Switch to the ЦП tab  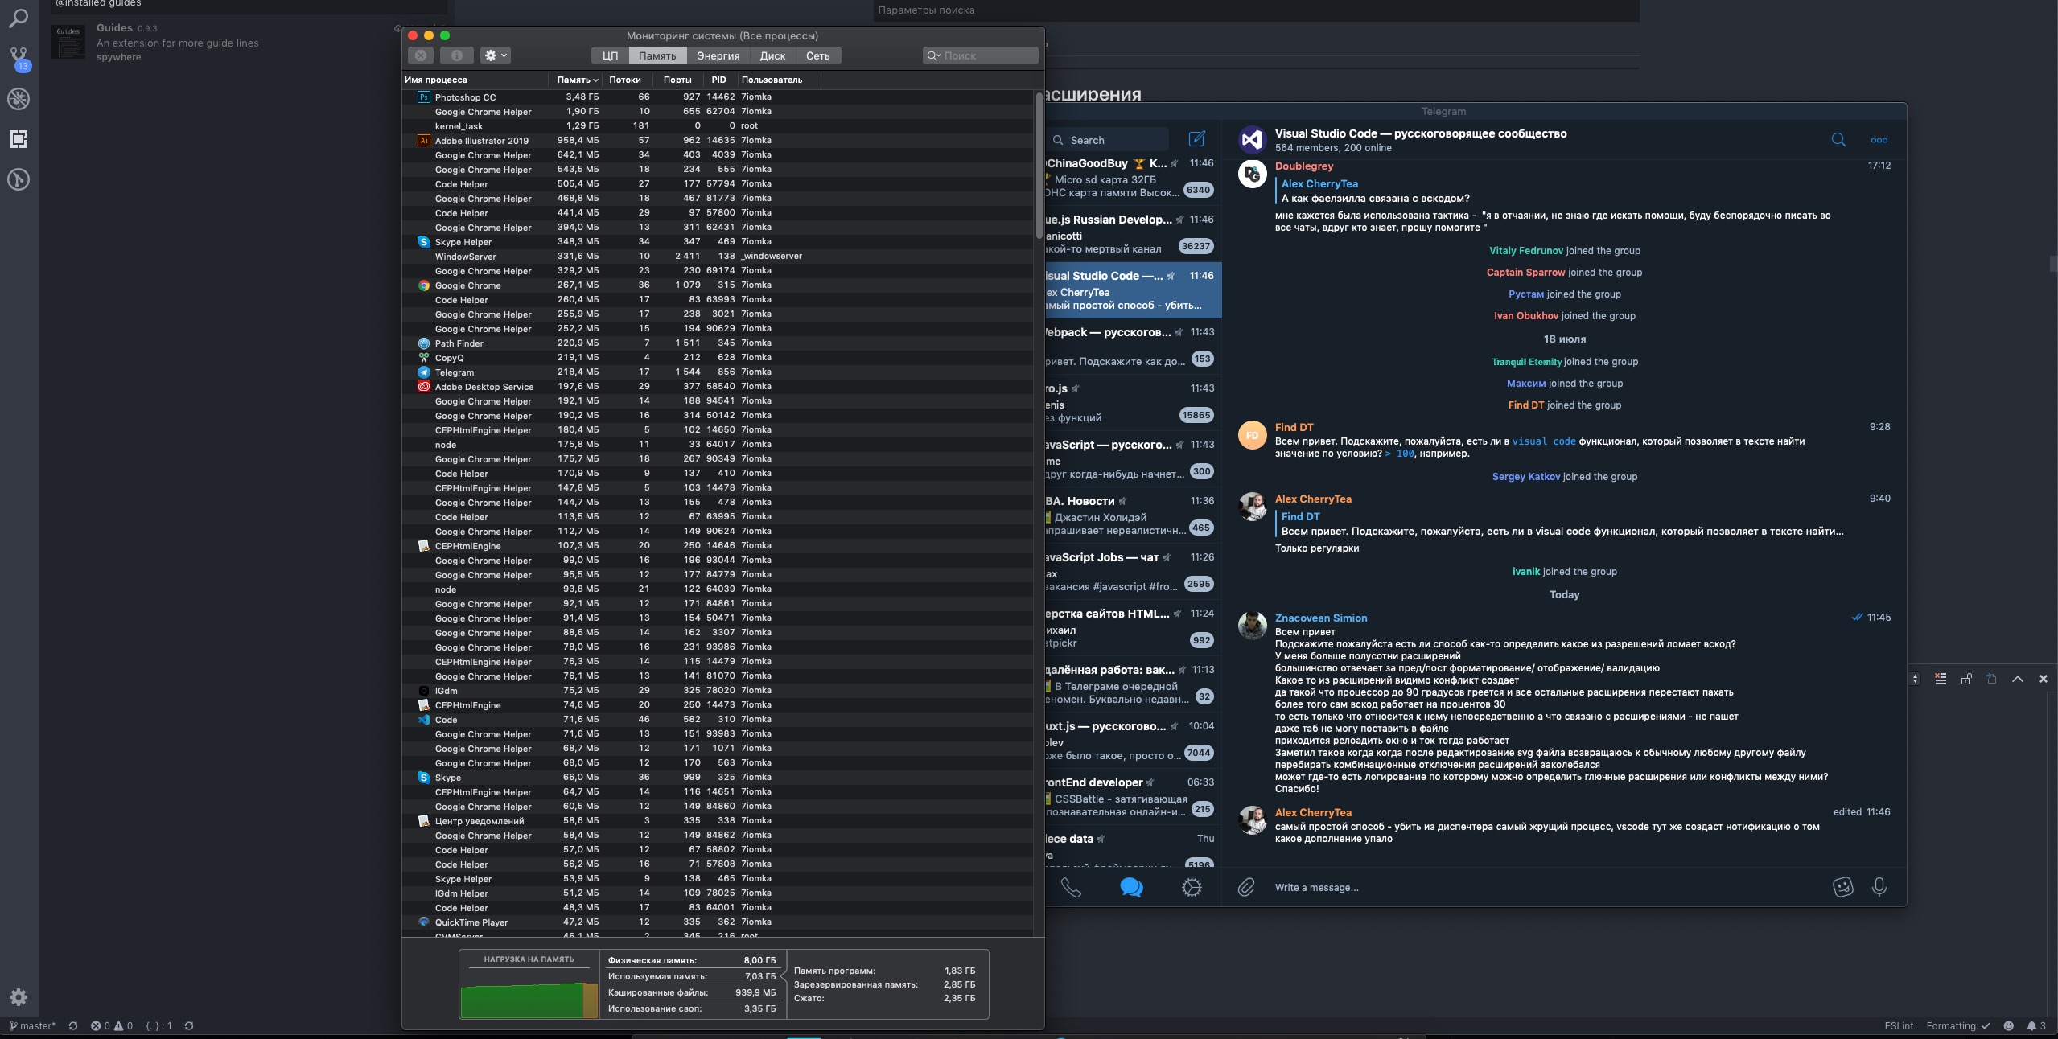610,55
